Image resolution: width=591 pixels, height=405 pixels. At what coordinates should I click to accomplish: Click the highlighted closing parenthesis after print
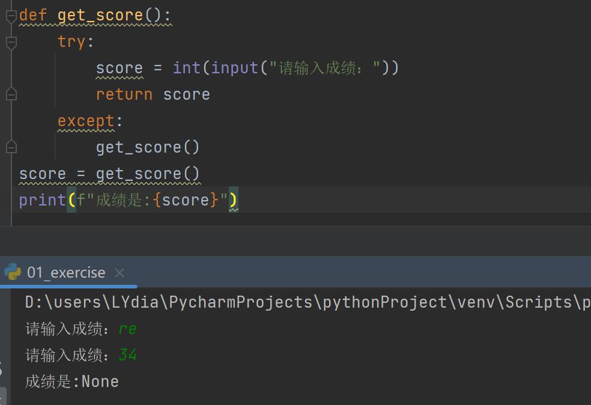[x=233, y=200]
